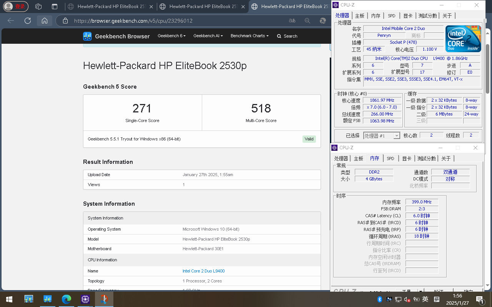The image size is (492, 307).
Task: Click the battery tray icon
Action: pyautogui.click(x=417, y=299)
